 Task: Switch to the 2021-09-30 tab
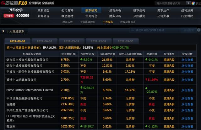point(126,41)
